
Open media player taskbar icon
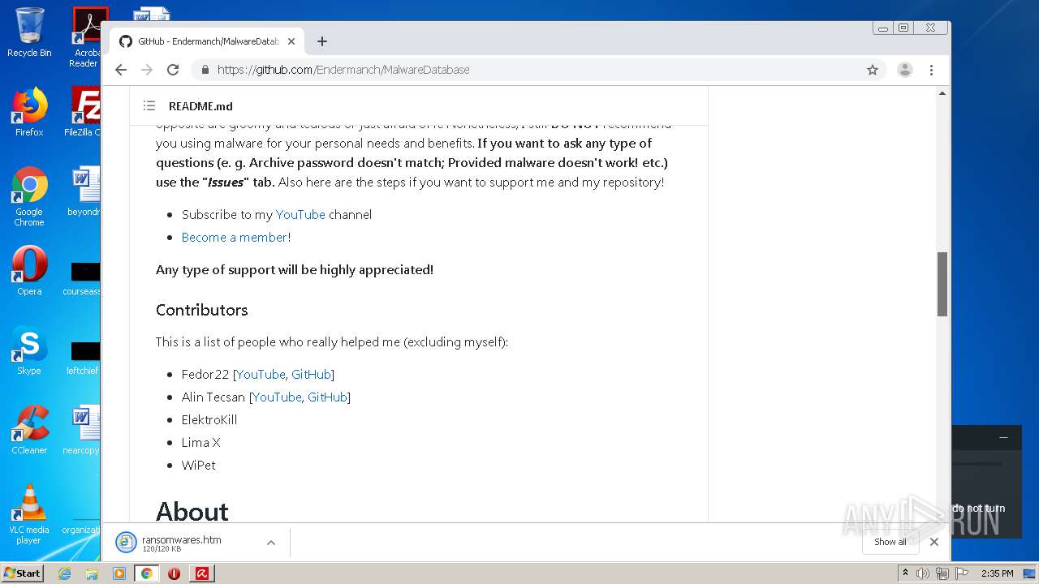(x=119, y=573)
